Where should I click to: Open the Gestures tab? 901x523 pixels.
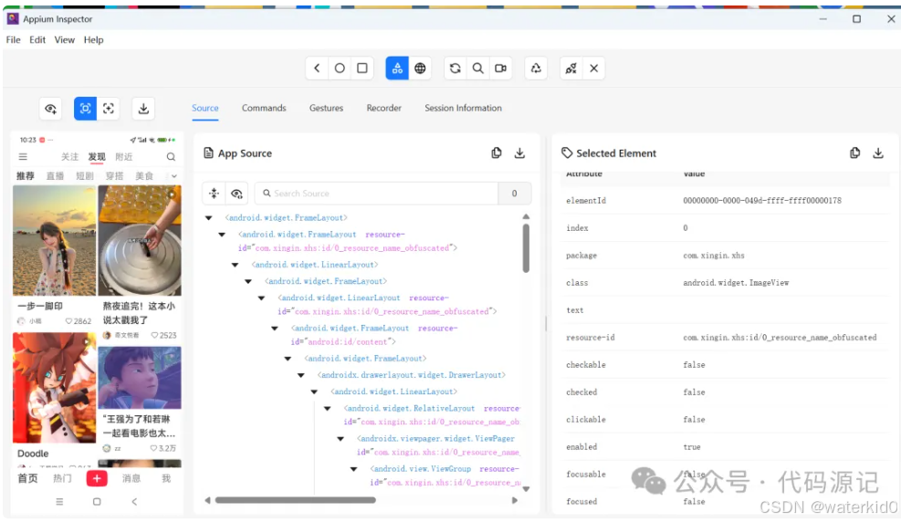[x=327, y=108]
